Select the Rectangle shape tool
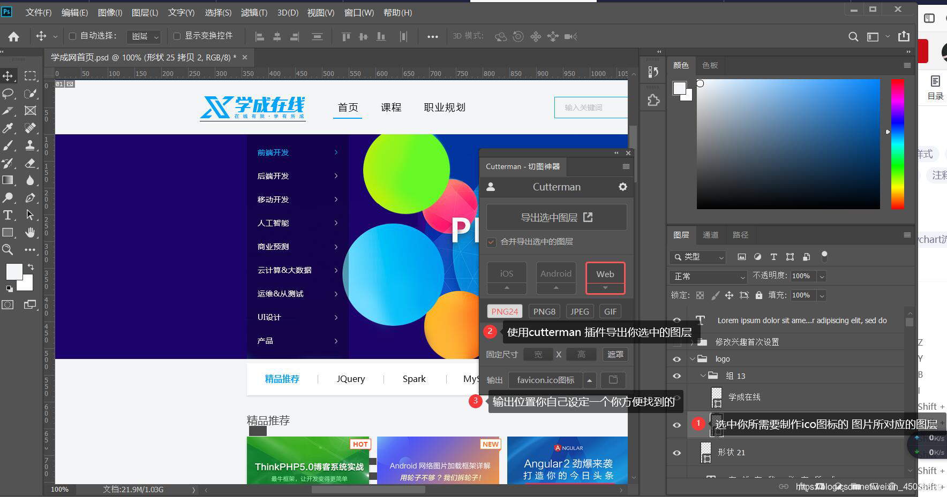The width and height of the screenshot is (947, 497). click(8, 232)
